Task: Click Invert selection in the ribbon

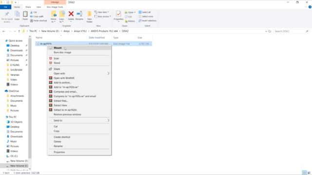Action: pos(147,20)
